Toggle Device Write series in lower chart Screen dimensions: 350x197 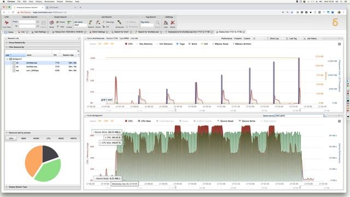point(247,121)
